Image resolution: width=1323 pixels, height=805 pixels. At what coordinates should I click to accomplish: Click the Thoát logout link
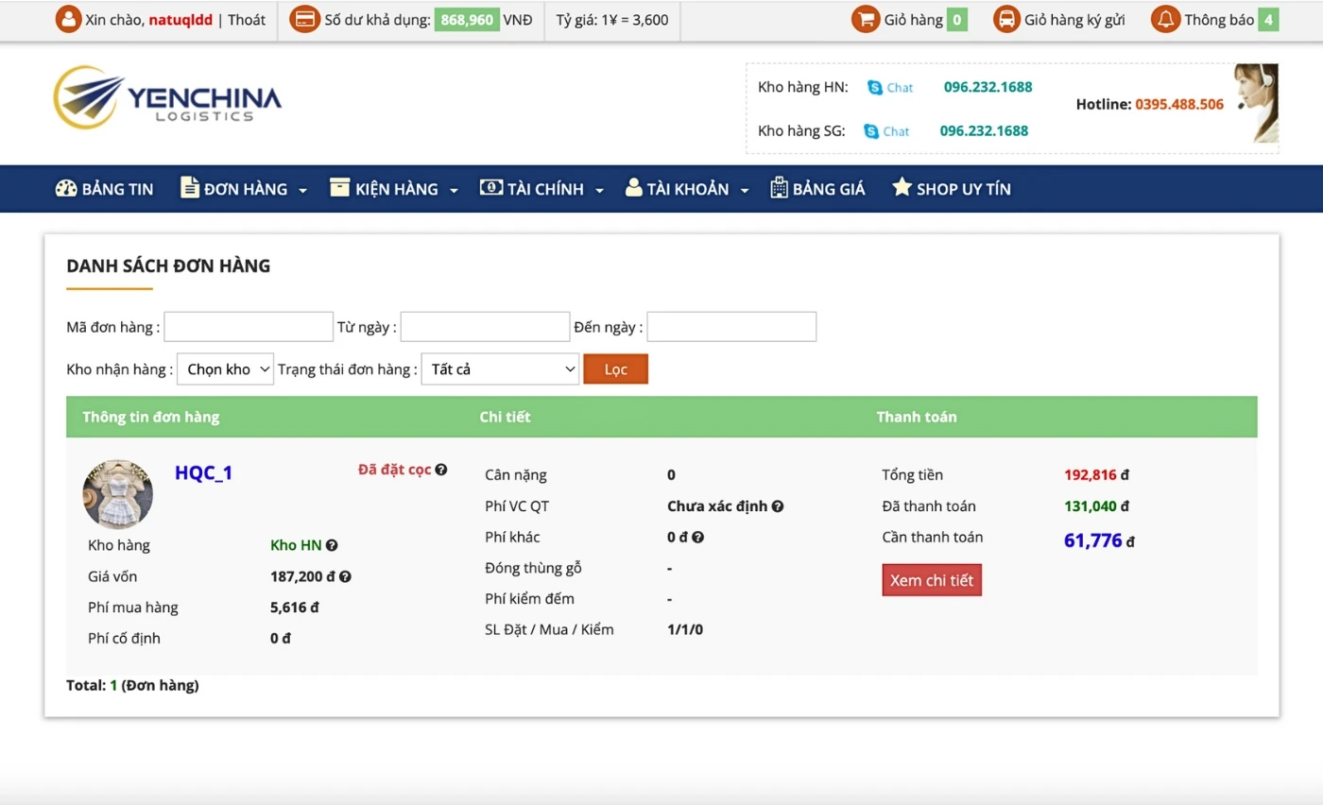(247, 20)
